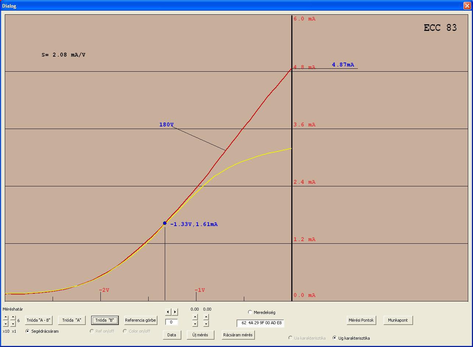Click the input field showing 0
Image resolution: width=473 pixels, height=347 pixels.
click(172, 322)
